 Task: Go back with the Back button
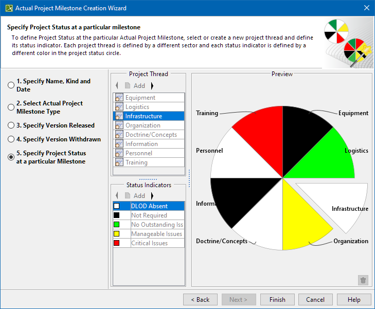200,300
